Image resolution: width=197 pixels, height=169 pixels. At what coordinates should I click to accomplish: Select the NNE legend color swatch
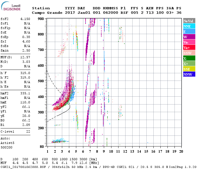point(189,26)
